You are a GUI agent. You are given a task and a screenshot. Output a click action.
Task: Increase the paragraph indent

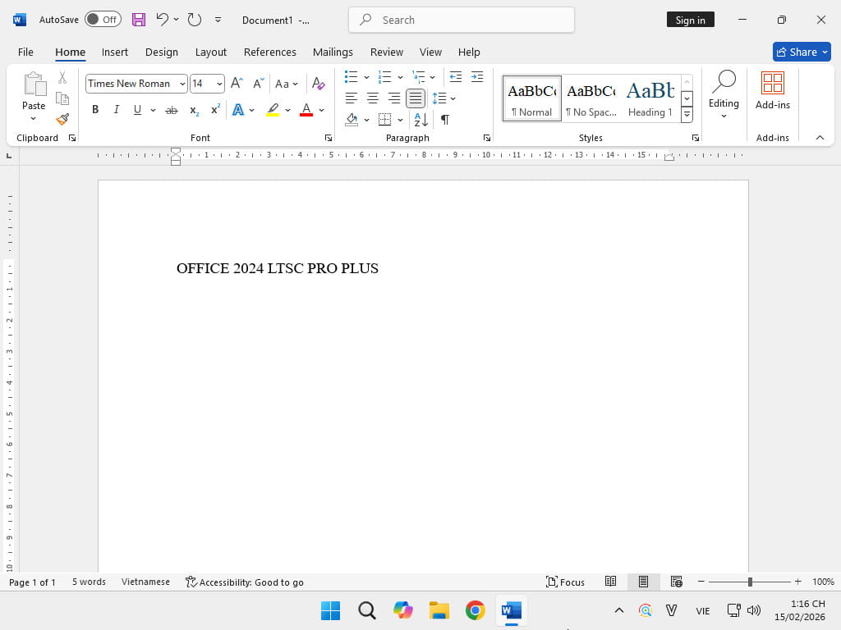(x=477, y=77)
